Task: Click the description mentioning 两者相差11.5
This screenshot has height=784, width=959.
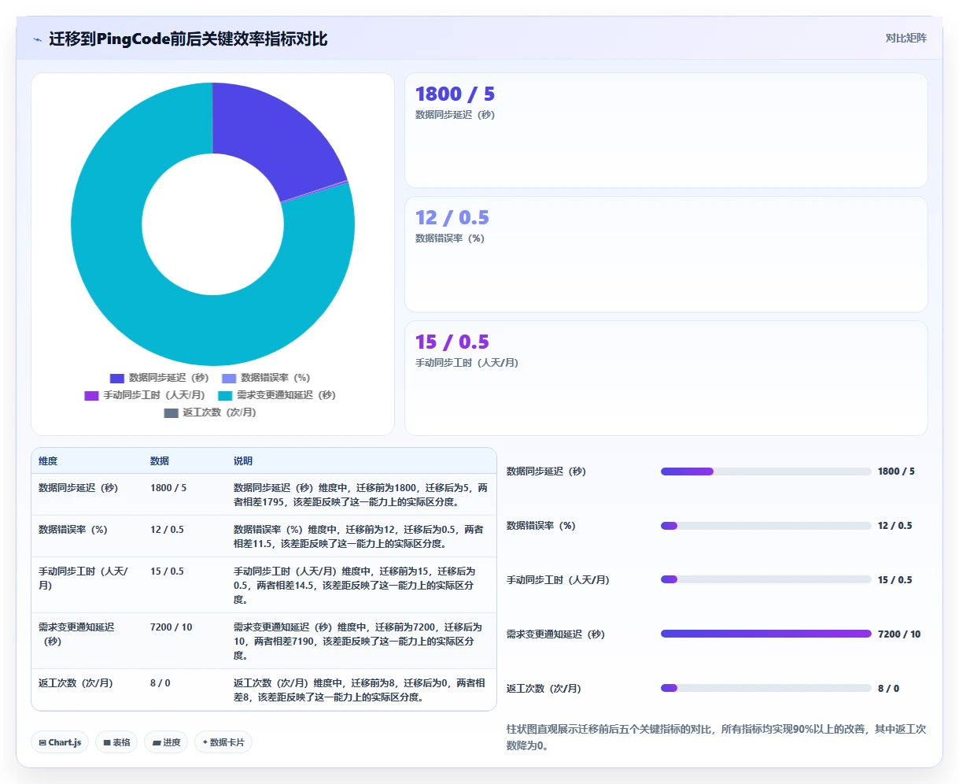Action: click(359, 537)
